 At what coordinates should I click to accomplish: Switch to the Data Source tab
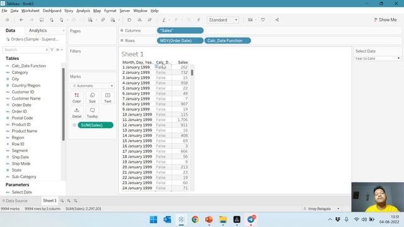(15, 201)
